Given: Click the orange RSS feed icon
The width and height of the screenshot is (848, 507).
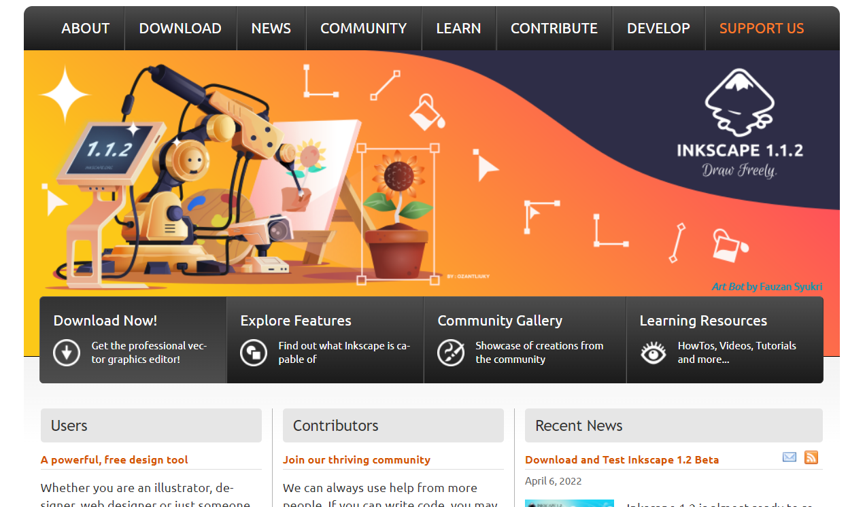Looking at the screenshot, I should pyautogui.click(x=811, y=457).
